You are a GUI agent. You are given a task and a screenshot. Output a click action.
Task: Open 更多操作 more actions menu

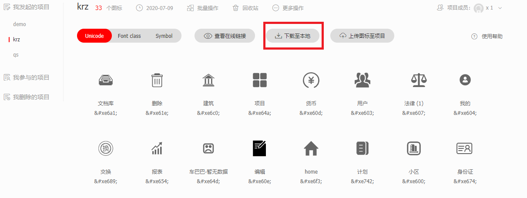pos(288,8)
